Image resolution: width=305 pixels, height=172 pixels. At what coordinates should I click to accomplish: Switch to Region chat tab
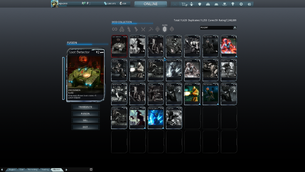[12, 170]
